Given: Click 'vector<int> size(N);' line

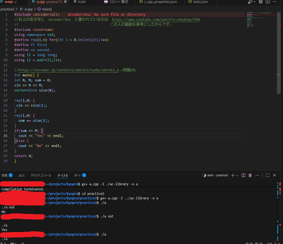Looking at the screenshot, I should tap(35, 90).
